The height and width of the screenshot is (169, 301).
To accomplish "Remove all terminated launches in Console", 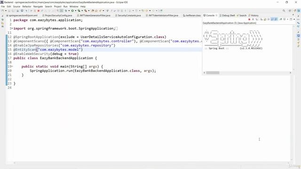I will [257, 19].
